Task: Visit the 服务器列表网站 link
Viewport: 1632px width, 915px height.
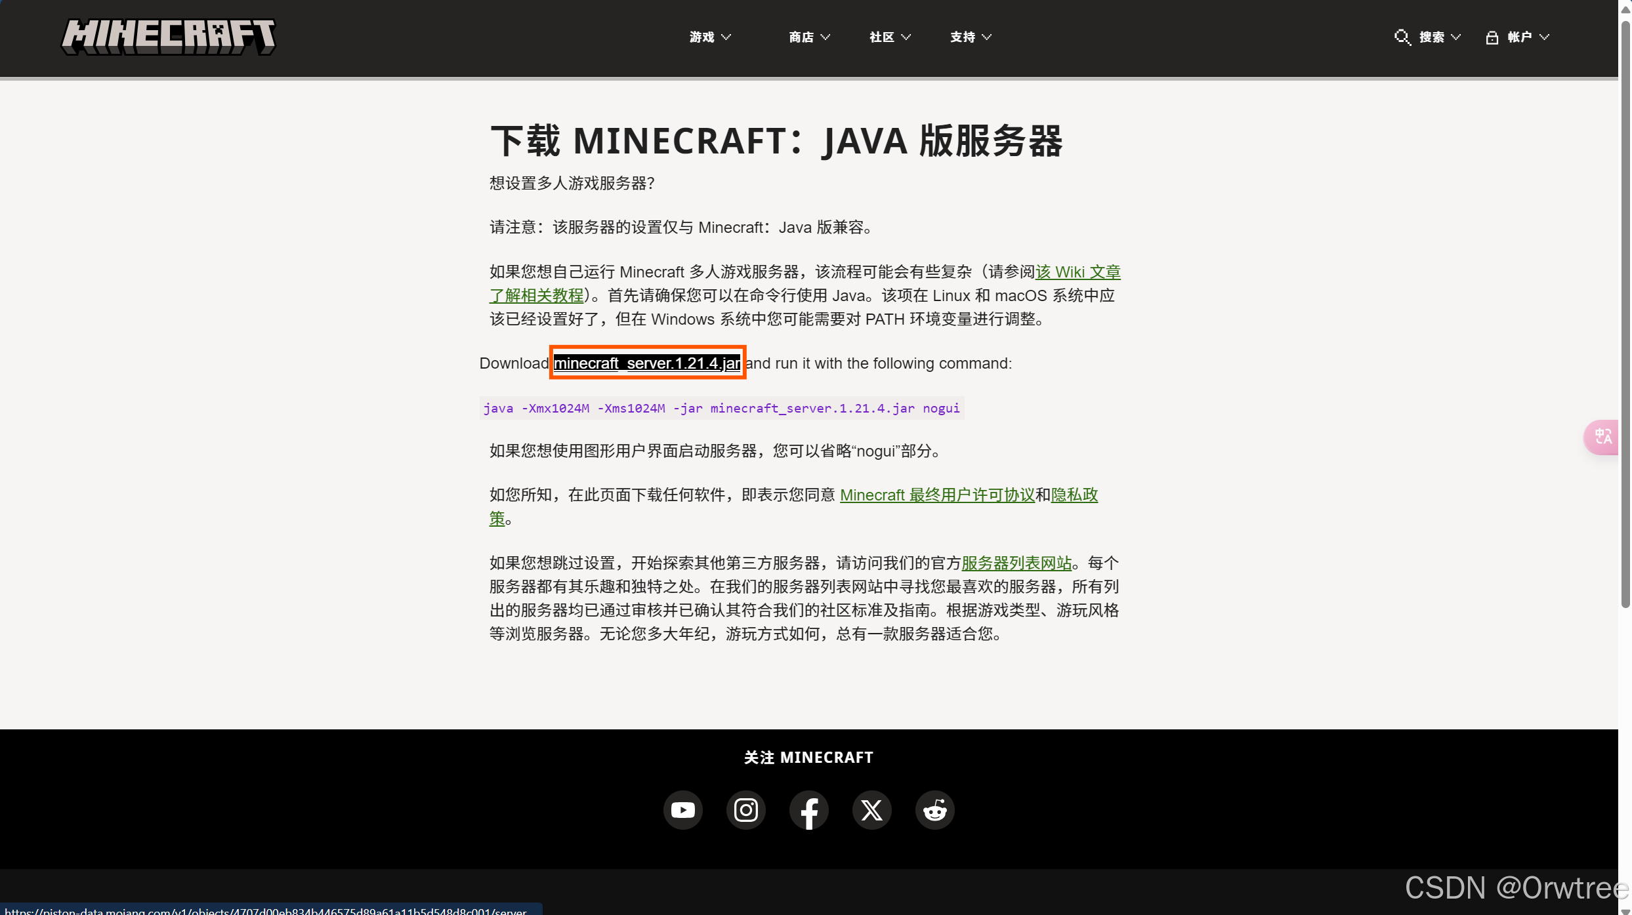Action: tap(1016, 563)
